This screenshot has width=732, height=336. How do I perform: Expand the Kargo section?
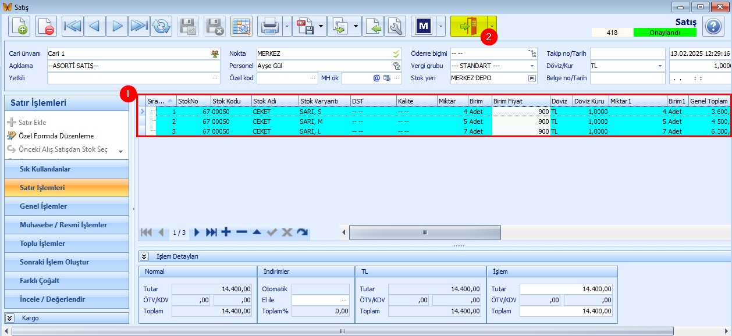pos(10,318)
